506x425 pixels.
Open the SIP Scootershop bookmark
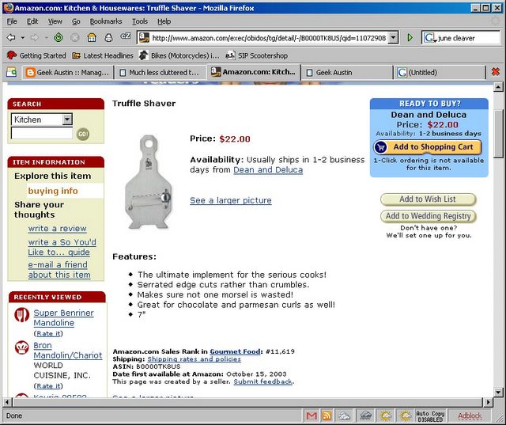coord(256,55)
